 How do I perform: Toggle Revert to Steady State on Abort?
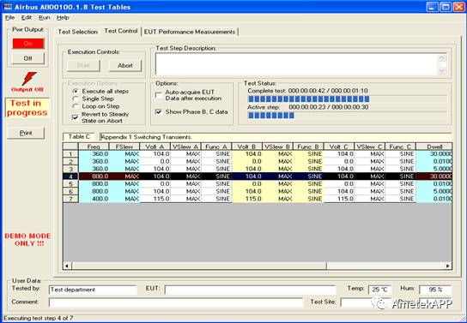[x=76, y=117]
